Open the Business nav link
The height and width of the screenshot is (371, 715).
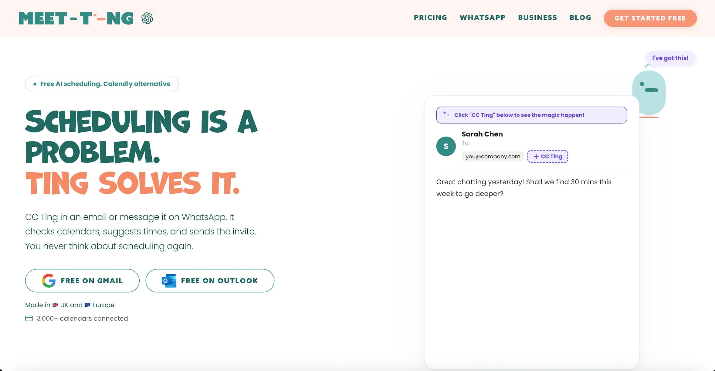click(x=537, y=18)
